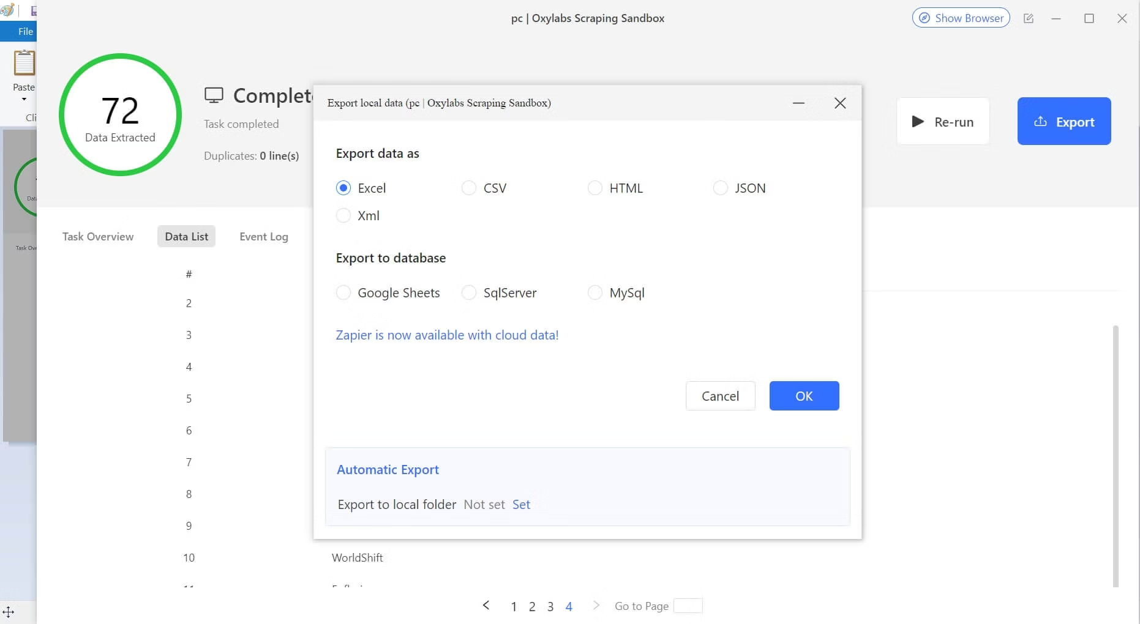Image resolution: width=1140 pixels, height=624 pixels.
Task: Open the Zapier cloud data link
Action: [447, 335]
